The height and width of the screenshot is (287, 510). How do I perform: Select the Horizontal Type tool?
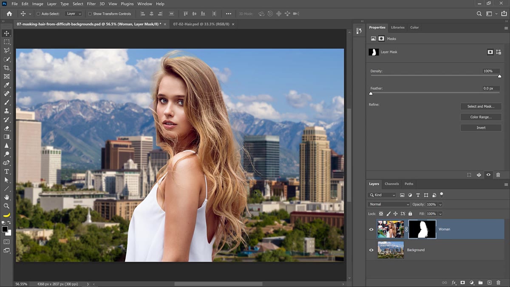6,172
